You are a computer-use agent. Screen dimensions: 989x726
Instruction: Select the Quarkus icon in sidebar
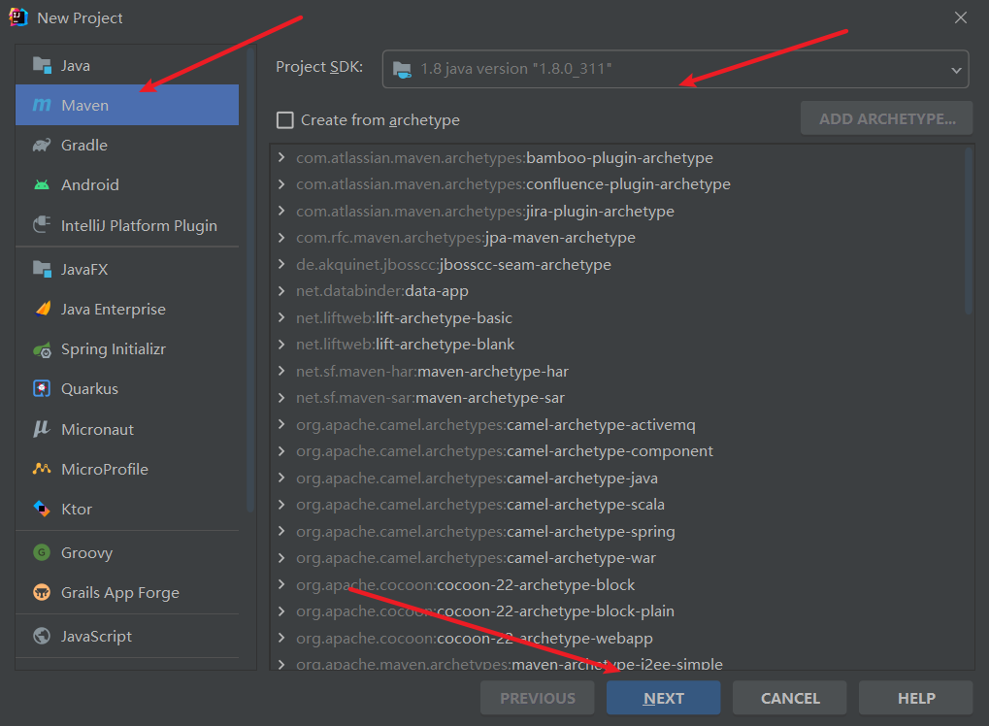coord(42,389)
